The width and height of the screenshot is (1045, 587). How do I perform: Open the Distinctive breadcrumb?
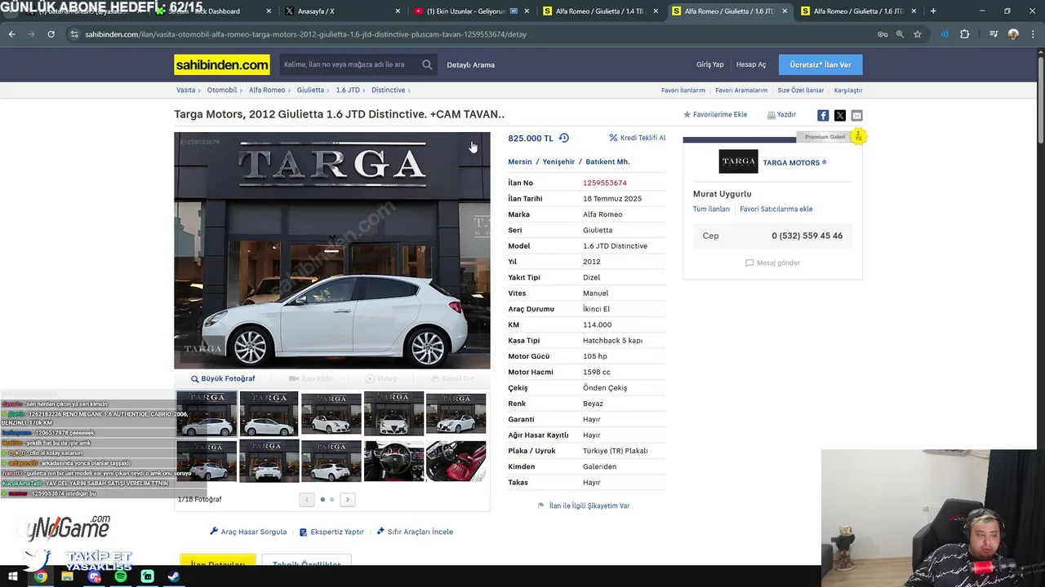point(388,90)
